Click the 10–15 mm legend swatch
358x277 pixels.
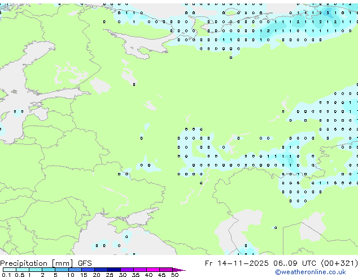coord(75,270)
